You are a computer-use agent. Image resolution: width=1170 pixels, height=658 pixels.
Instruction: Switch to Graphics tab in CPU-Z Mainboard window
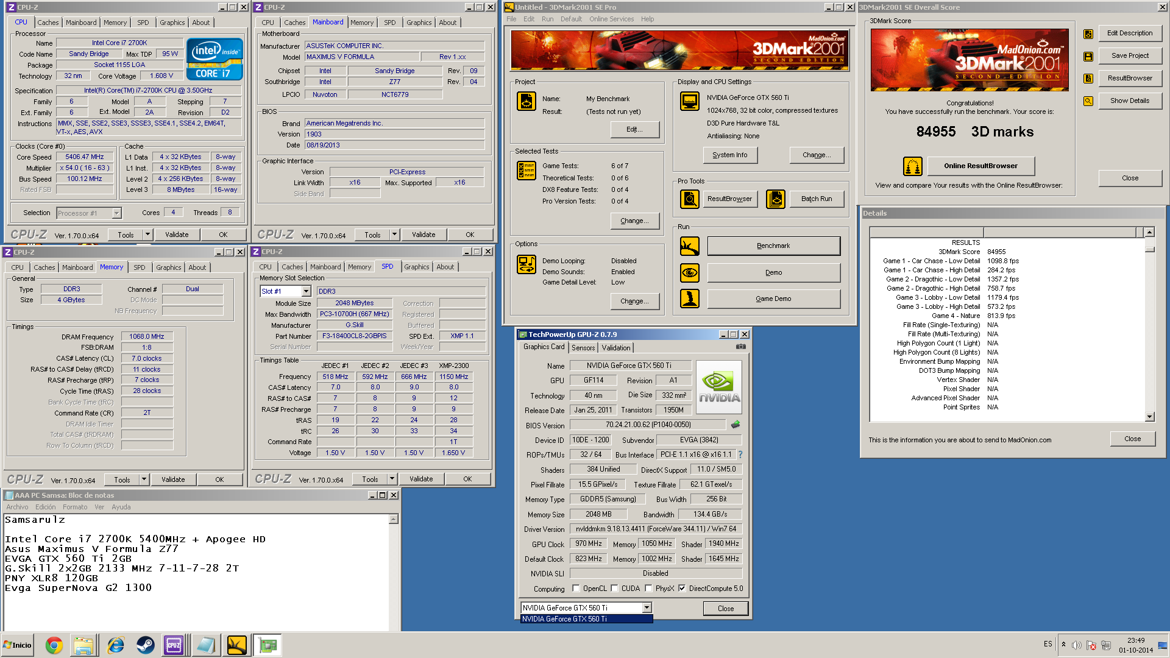[x=419, y=23]
